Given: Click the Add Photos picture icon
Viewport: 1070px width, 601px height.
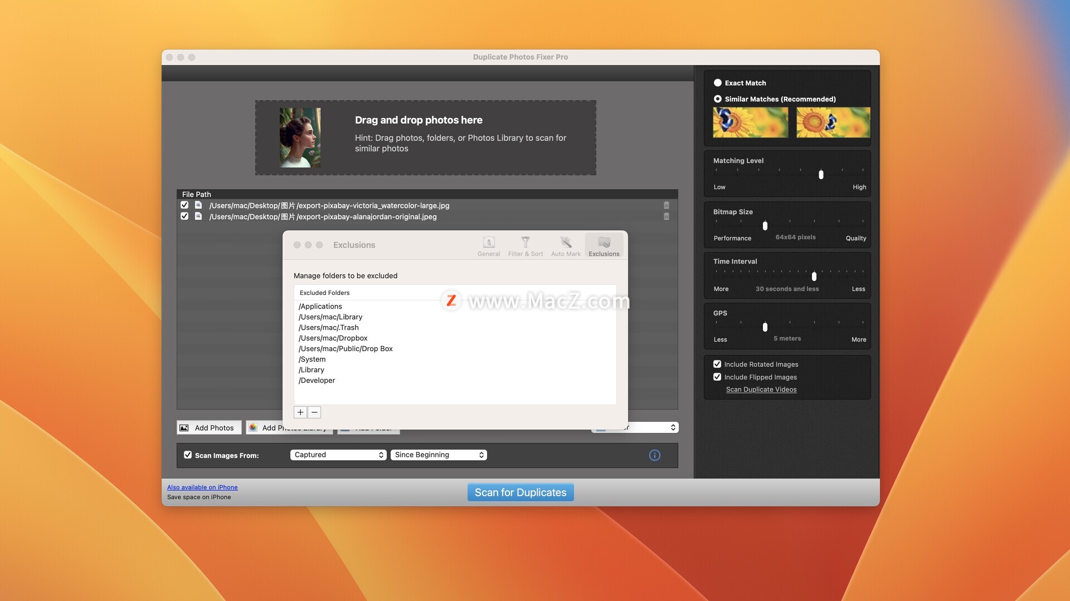Looking at the screenshot, I should 184,428.
